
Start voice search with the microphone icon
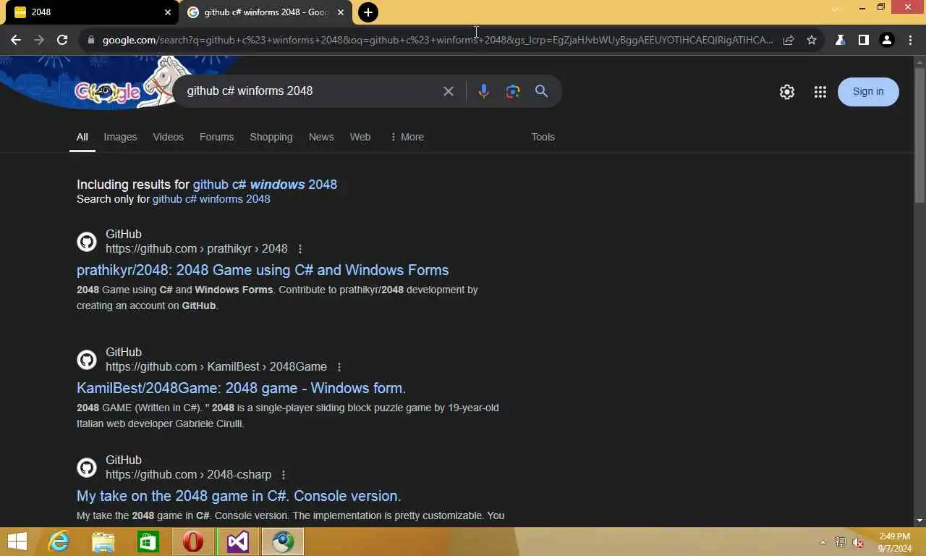tap(483, 91)
